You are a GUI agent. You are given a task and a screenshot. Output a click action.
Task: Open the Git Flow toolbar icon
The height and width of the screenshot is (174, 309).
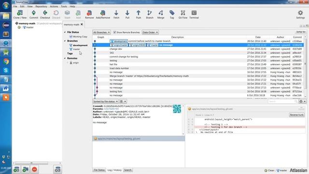tap(183, 14)
